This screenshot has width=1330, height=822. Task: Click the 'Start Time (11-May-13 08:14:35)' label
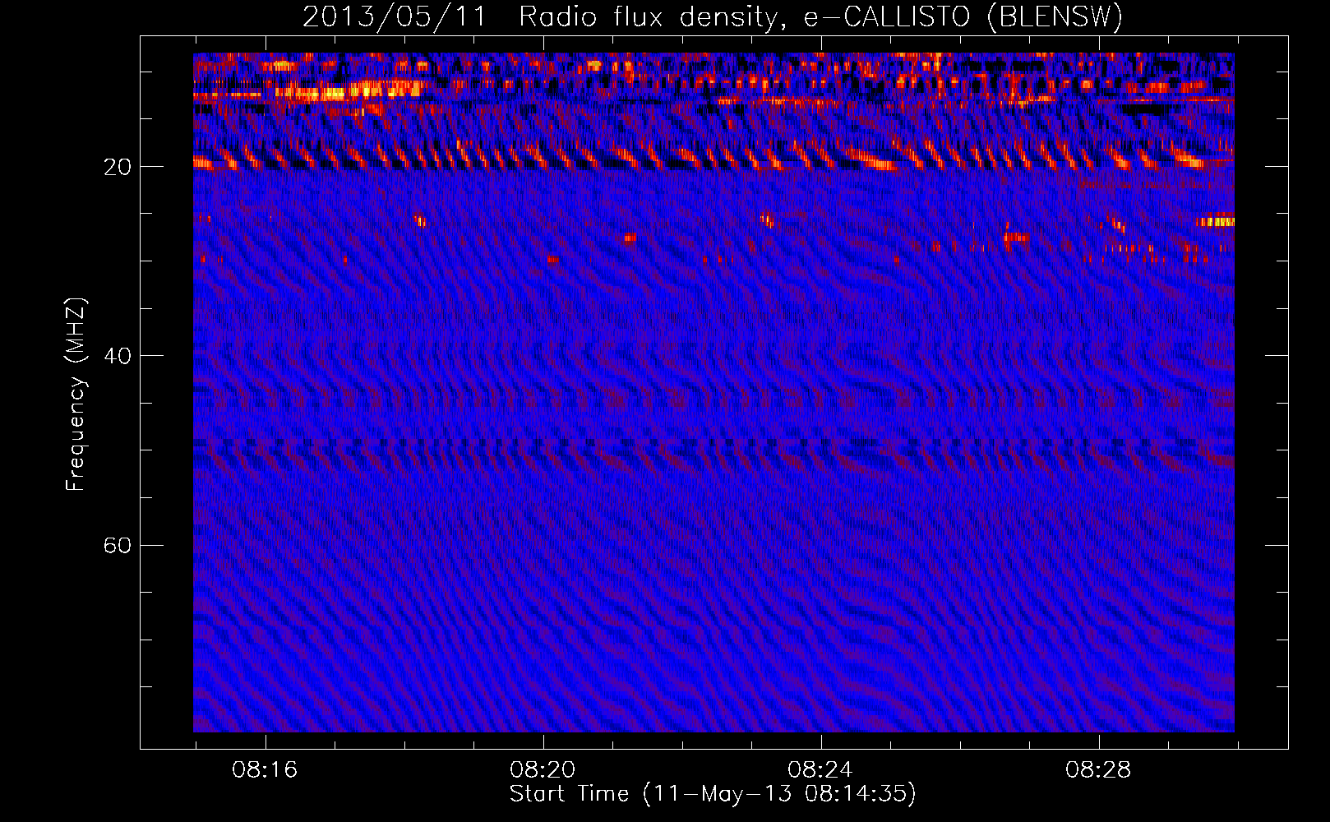713,794
